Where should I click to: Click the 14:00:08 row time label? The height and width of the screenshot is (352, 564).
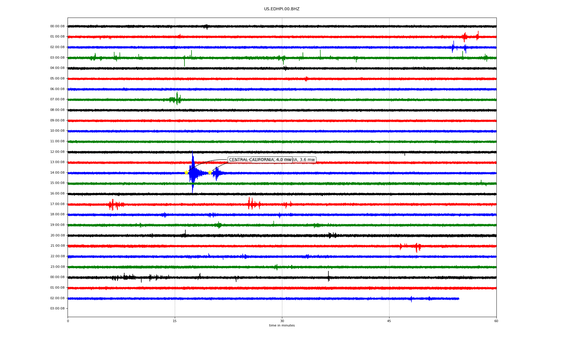57,173
